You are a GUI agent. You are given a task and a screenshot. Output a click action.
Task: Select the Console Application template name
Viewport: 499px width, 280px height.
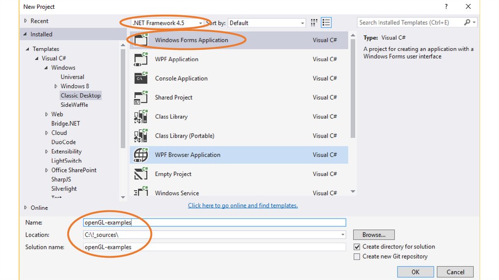[181, 79]
